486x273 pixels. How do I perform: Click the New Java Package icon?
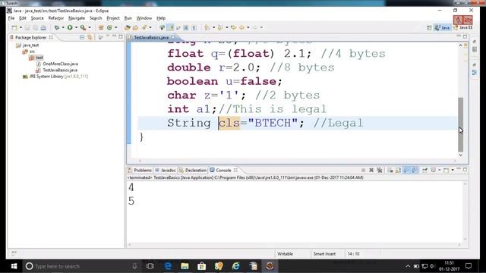click(x=101, y=27)
